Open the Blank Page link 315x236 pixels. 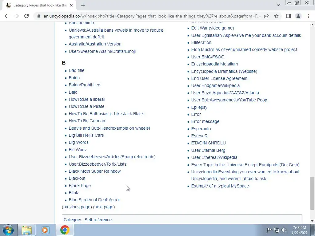point(80,186)
